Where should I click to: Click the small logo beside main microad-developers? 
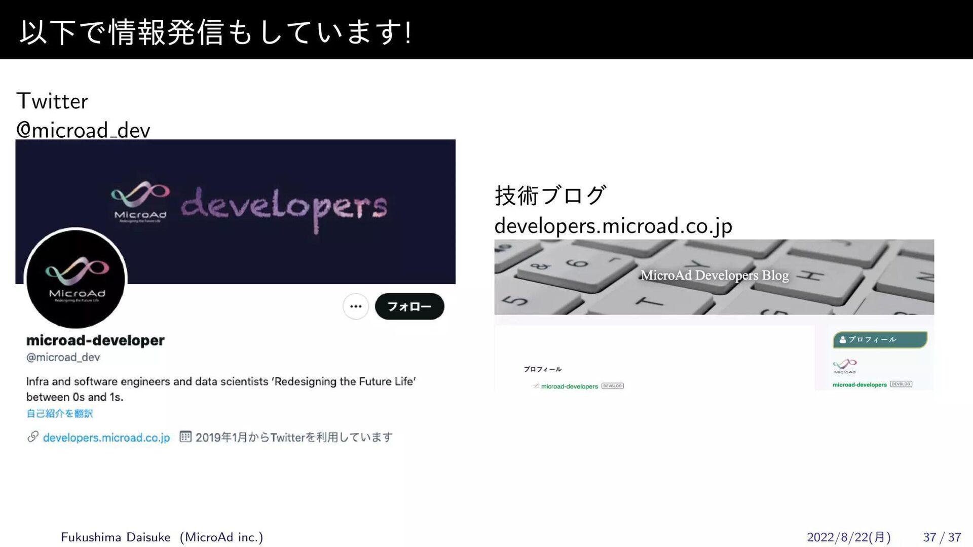[536, 386]
